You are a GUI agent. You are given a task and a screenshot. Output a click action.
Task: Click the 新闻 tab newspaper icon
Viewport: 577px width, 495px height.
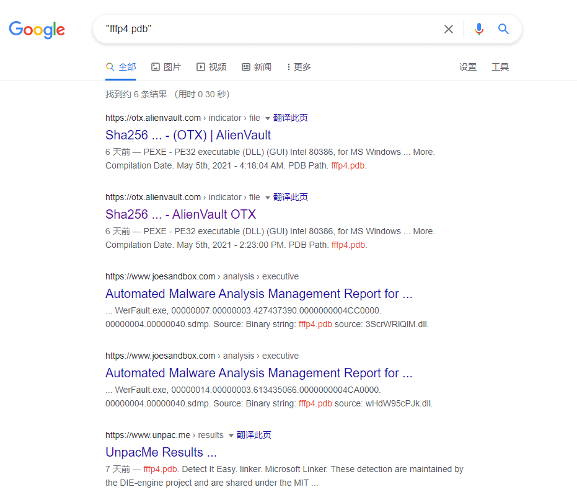(x=246, y=67)
